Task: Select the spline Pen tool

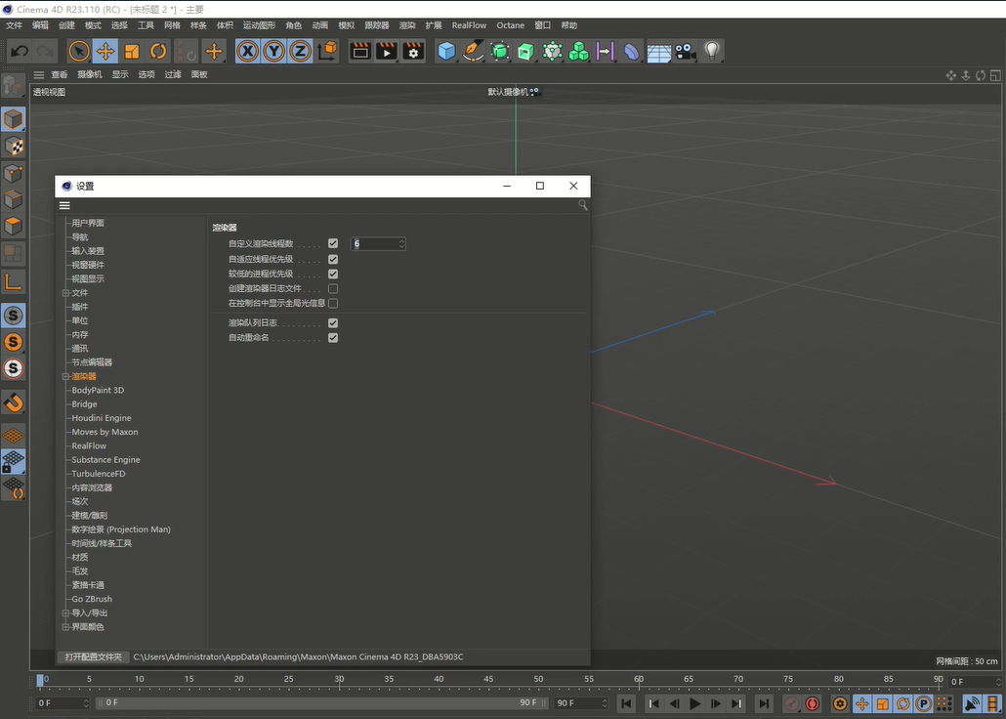Action: pyautogui.click(x=474, y=51)
